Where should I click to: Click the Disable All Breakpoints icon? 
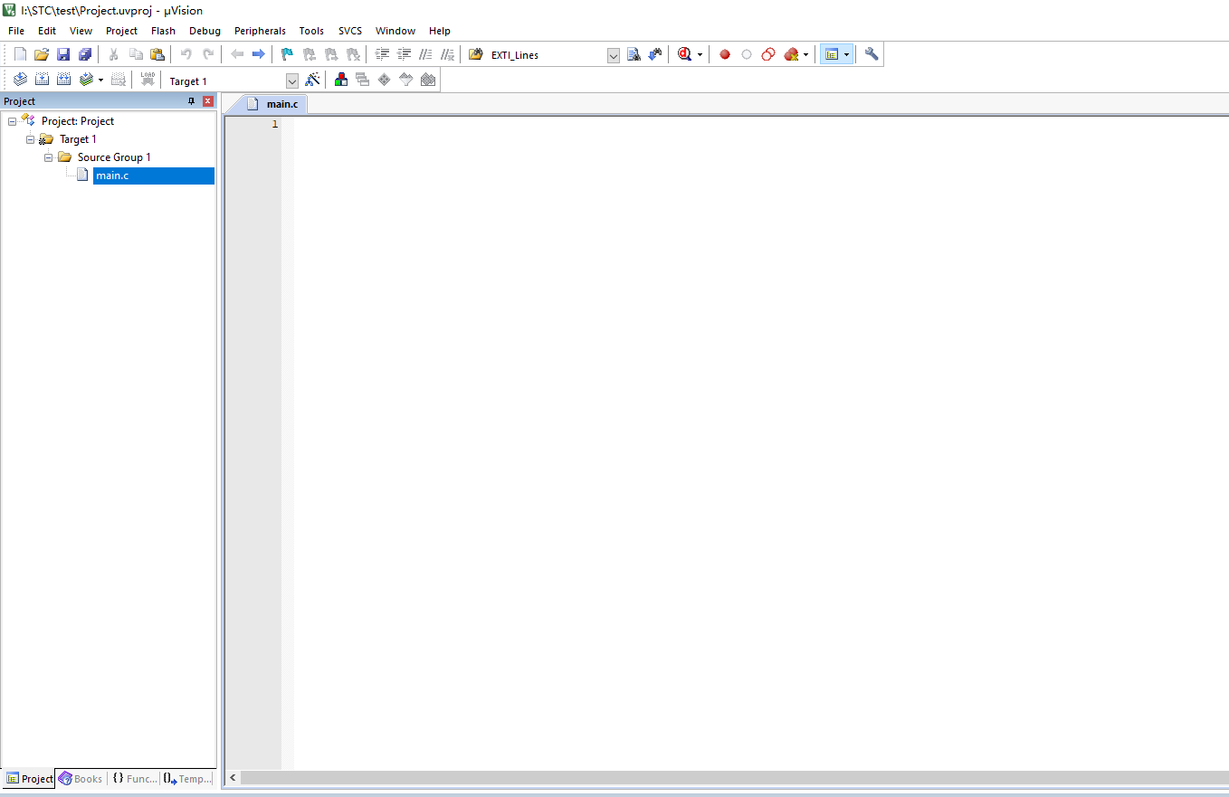tap(768, 54)
